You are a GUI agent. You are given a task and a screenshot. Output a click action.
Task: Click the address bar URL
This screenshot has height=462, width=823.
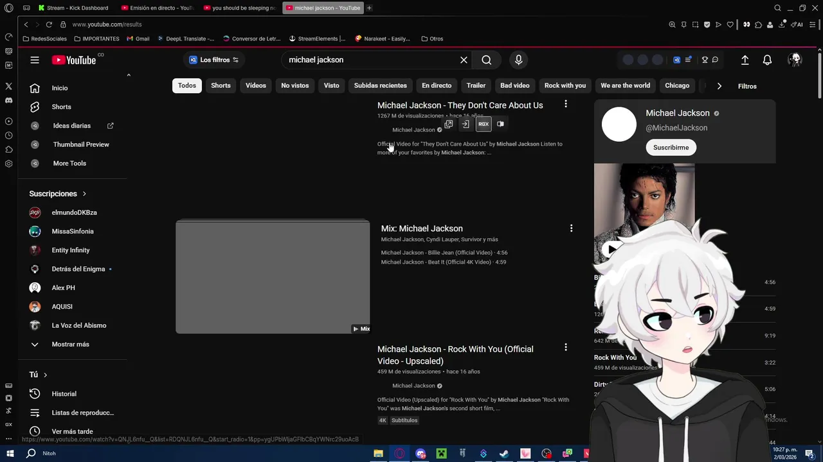[107, 24]
